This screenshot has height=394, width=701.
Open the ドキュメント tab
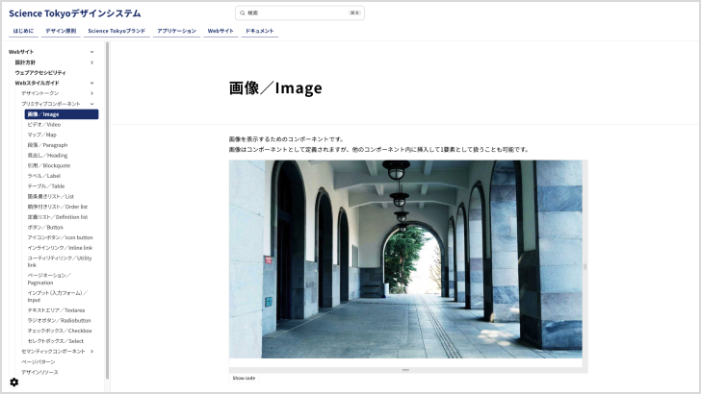pos(260,31)
